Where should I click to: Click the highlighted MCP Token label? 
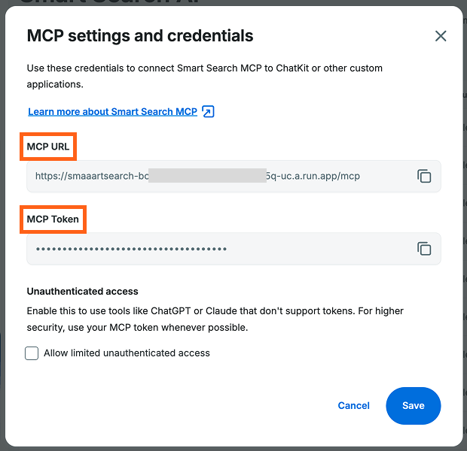click(x=53, y=219)
